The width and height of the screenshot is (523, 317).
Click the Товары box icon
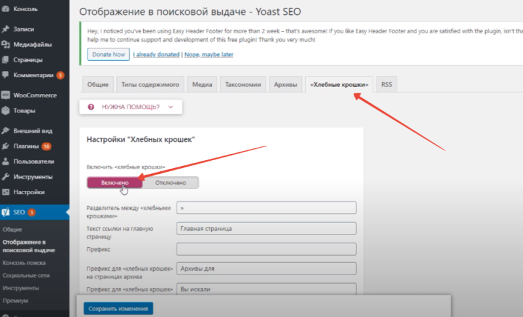tap(5, 110)
